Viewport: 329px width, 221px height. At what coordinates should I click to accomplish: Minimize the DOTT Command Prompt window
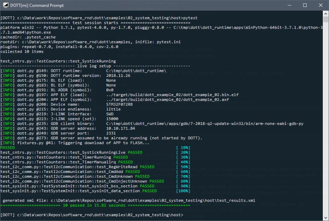tap(290, 5)
